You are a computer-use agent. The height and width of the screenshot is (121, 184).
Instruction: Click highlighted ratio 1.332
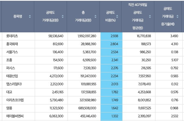(115, 116)
